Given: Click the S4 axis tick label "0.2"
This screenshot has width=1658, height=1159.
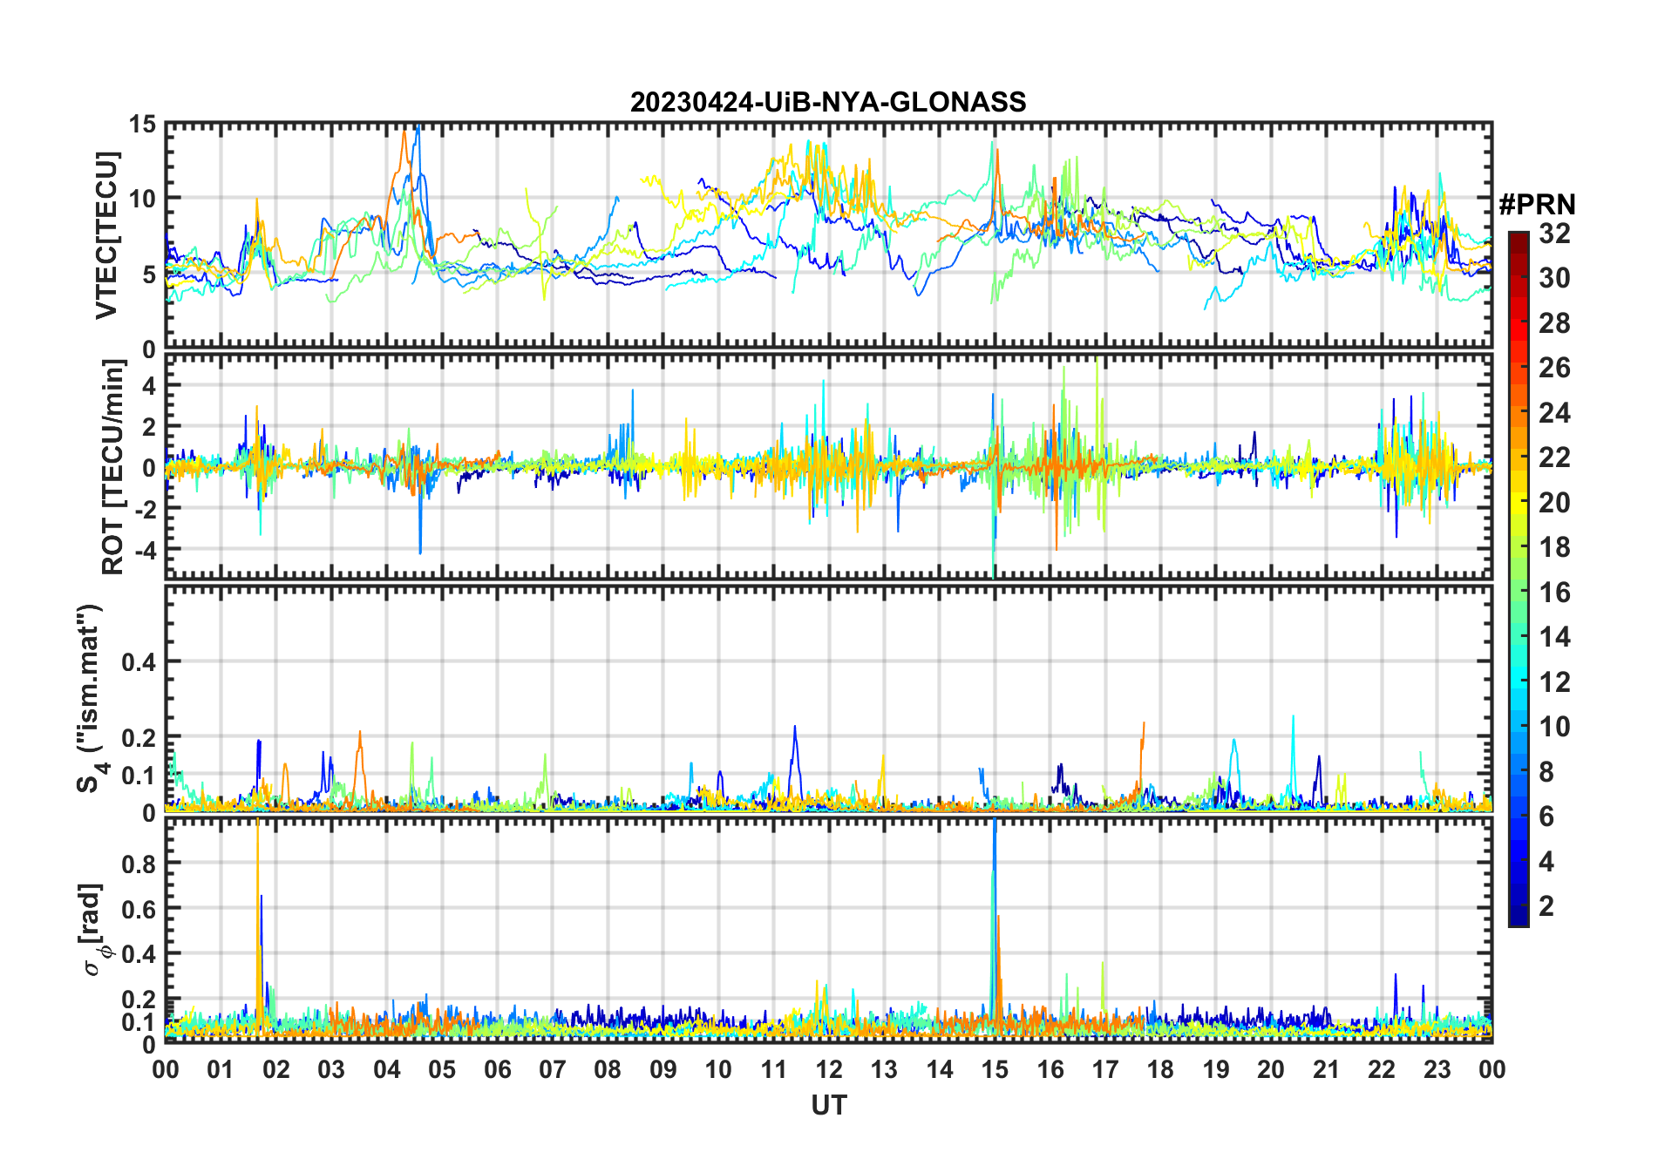Looking at the screenshot, I should pyautogui.click(x=139, y=738).
